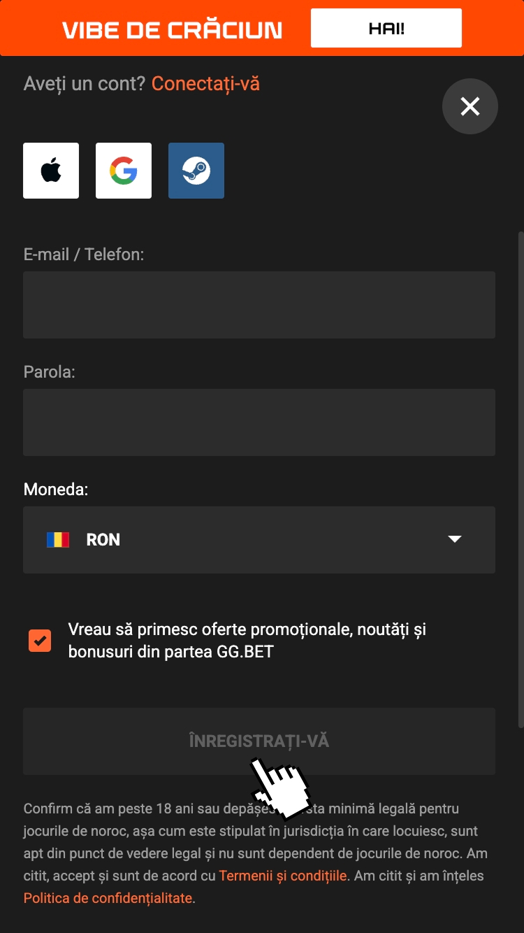Expand the Moneda dropdown arrow

point(455,539)
